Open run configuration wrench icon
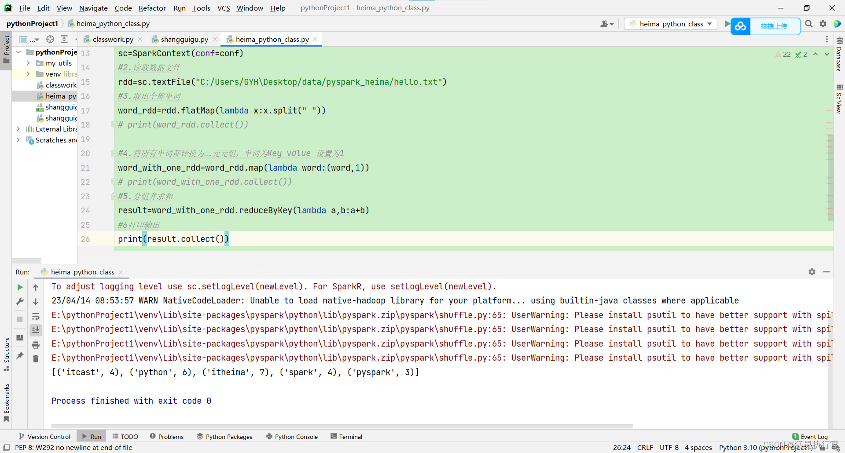 20,302
